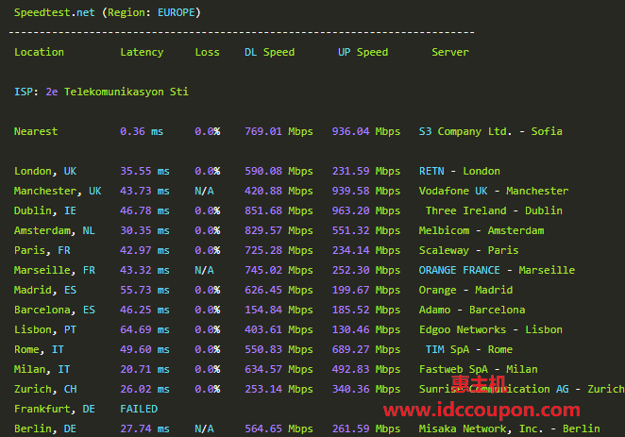Click the 'Frankfurt, DE' location
The height and width of the screenshot is (437, 625).
[55, 409]
